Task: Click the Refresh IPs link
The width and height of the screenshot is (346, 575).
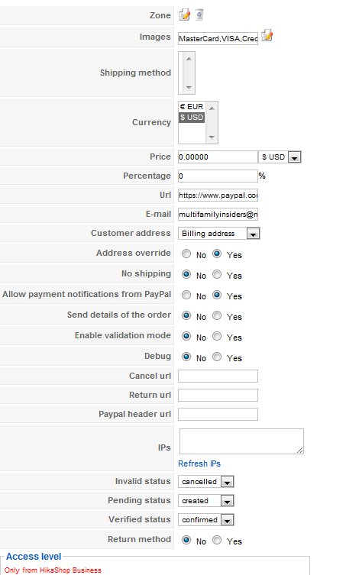Action: [199, 464]
